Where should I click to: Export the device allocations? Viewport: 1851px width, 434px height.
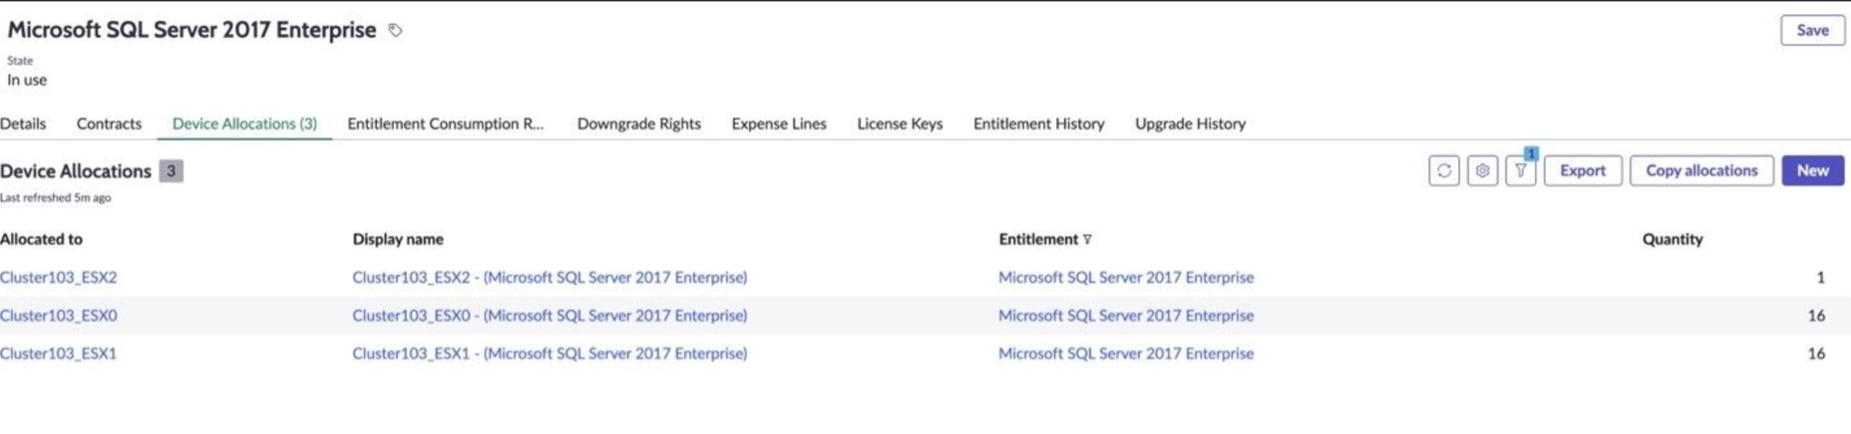(x=1583, y=170)
